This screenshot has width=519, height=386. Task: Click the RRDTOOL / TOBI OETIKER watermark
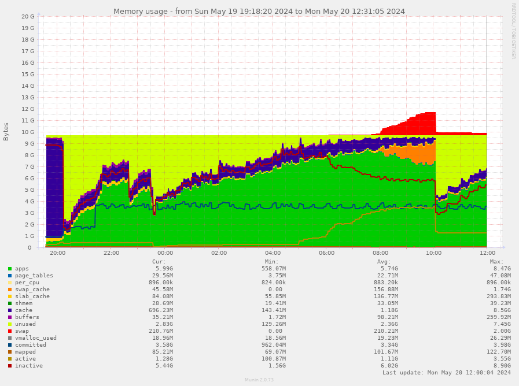click(513, 31)
